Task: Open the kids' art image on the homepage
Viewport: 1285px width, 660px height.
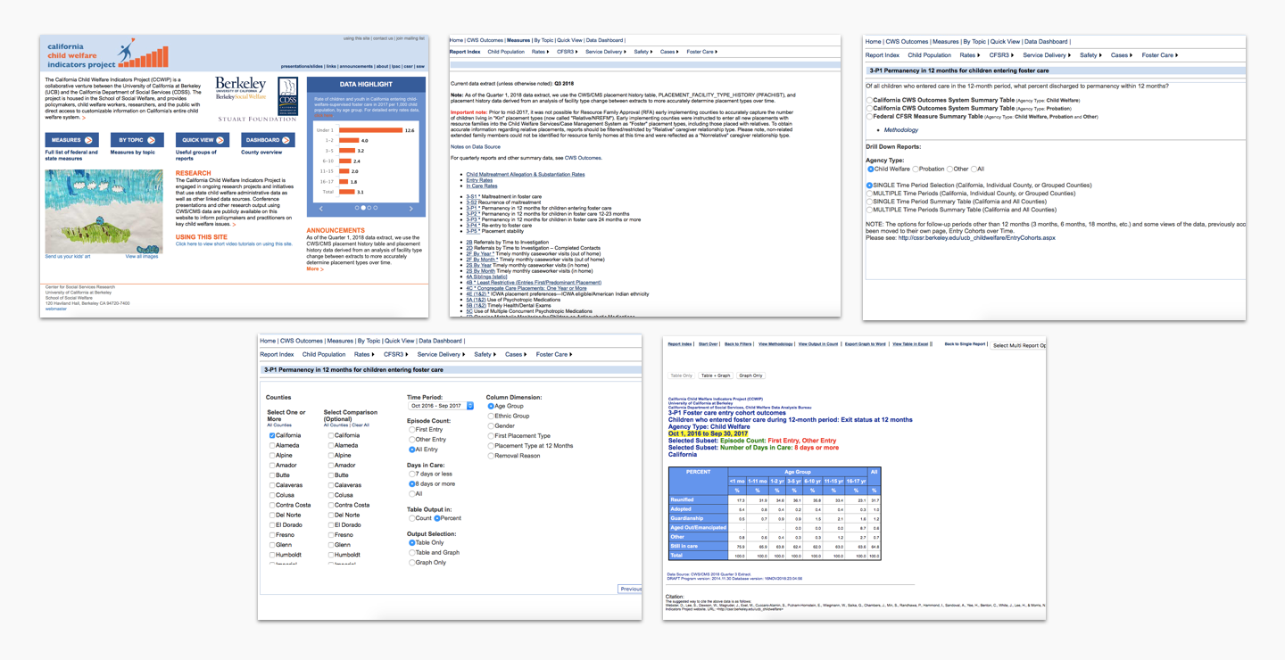Action: 104,211
